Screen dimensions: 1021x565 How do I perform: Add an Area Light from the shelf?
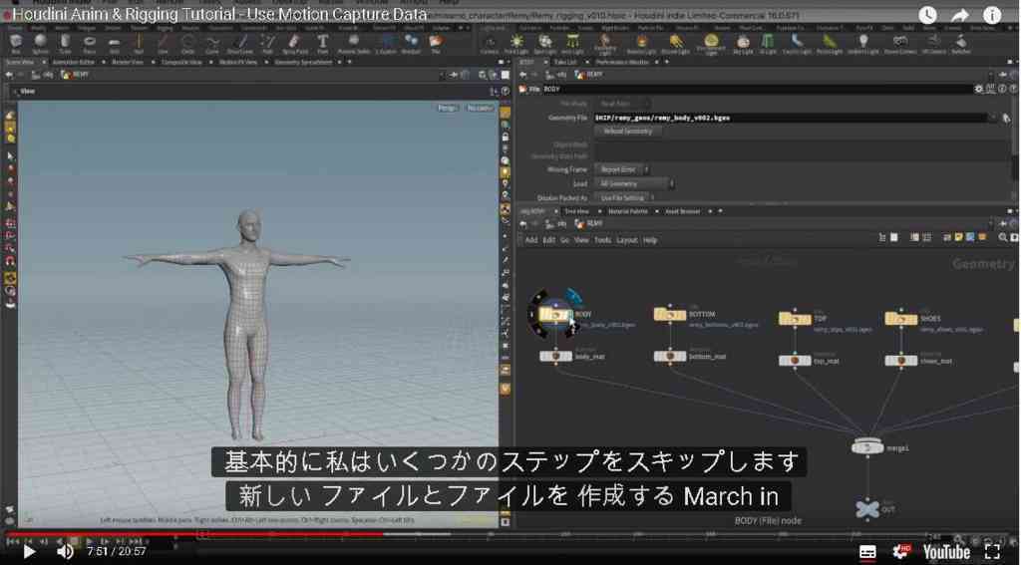(573, 44)
